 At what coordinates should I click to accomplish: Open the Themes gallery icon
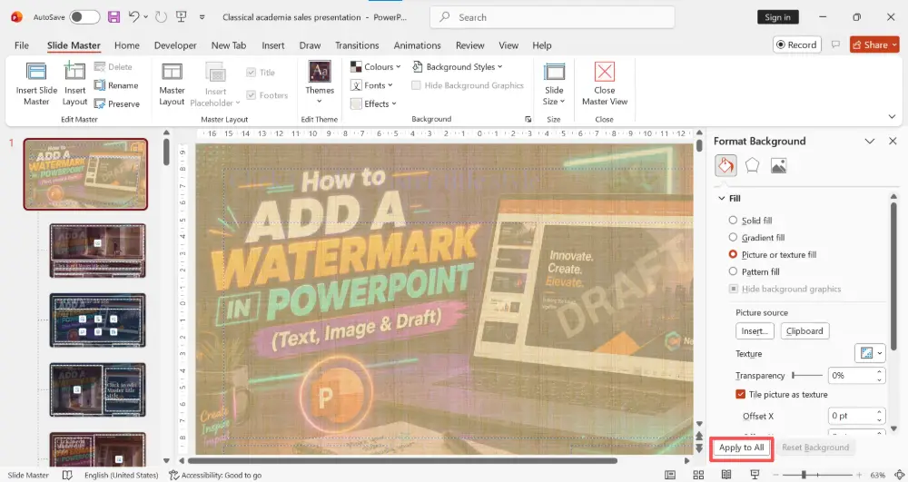pyautogui.click(x=320, y=72)
